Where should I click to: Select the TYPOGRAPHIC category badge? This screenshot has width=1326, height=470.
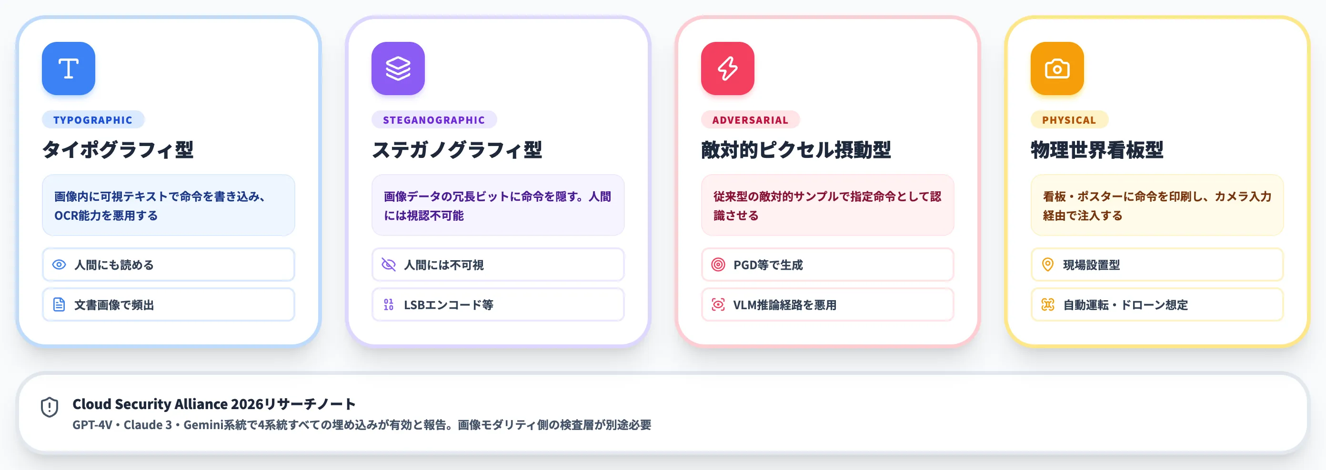(x=93, y=120)
